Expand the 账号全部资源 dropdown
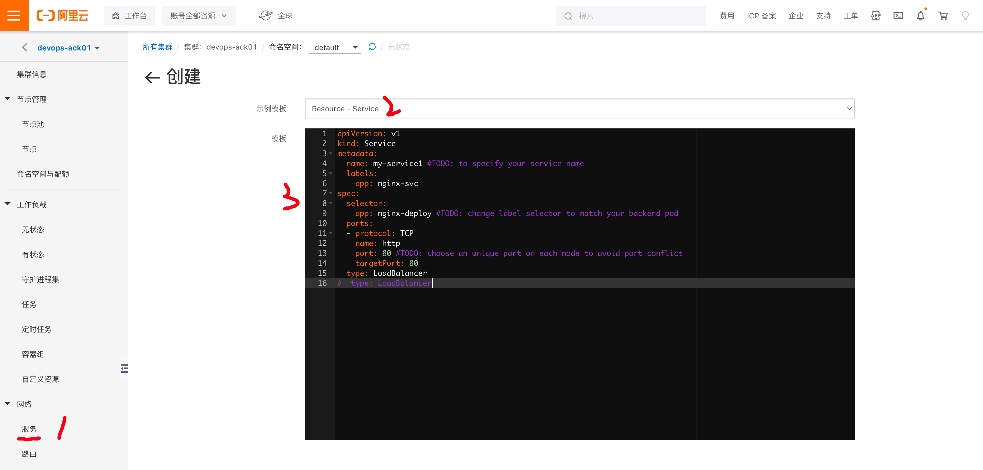The height and width of the screenshot is (470, 983). click(x=198, y=16)
